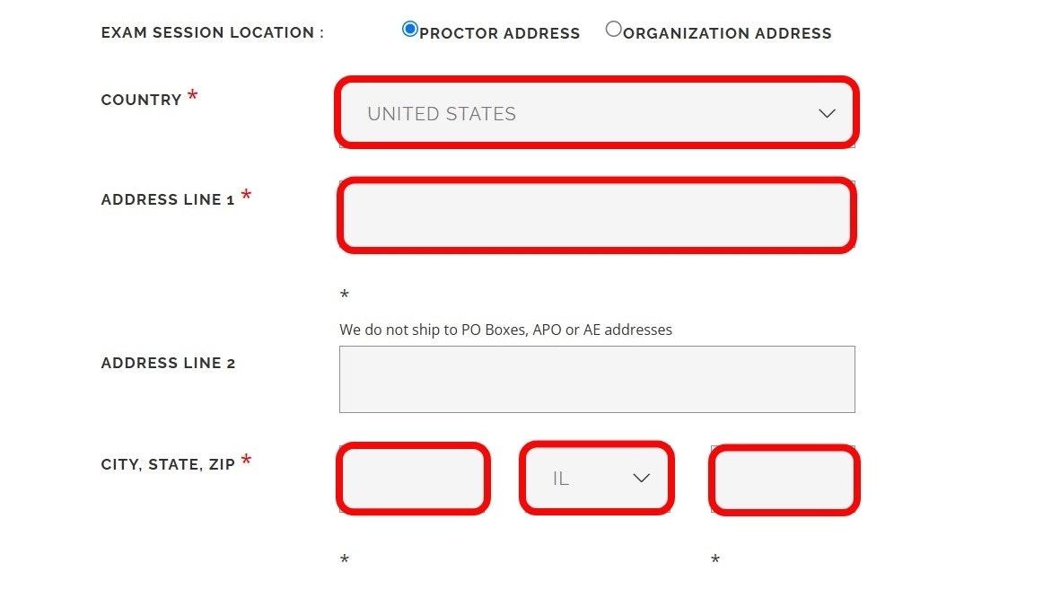Click the red asterisk beside Country
The height and width of the screenshot is (607, 1043).
tap(192, 96)
